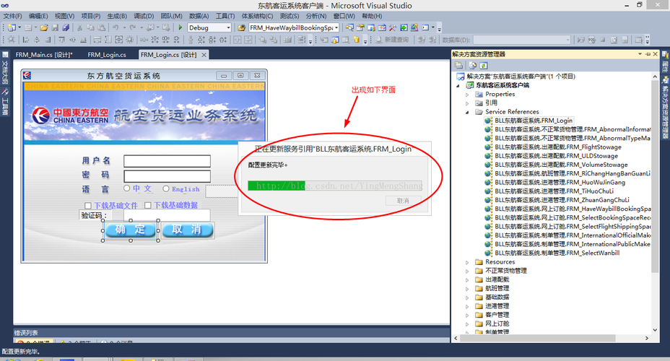Click the 取消 button on the login form
The height and width of the screenshot is (361, 670).
tap(187, 230)
